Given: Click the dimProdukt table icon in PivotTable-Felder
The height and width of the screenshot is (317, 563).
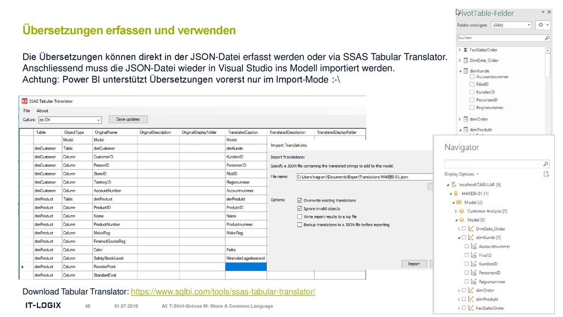Looking at the screenshot, I should pyautogui.click(x=465, y=129).
